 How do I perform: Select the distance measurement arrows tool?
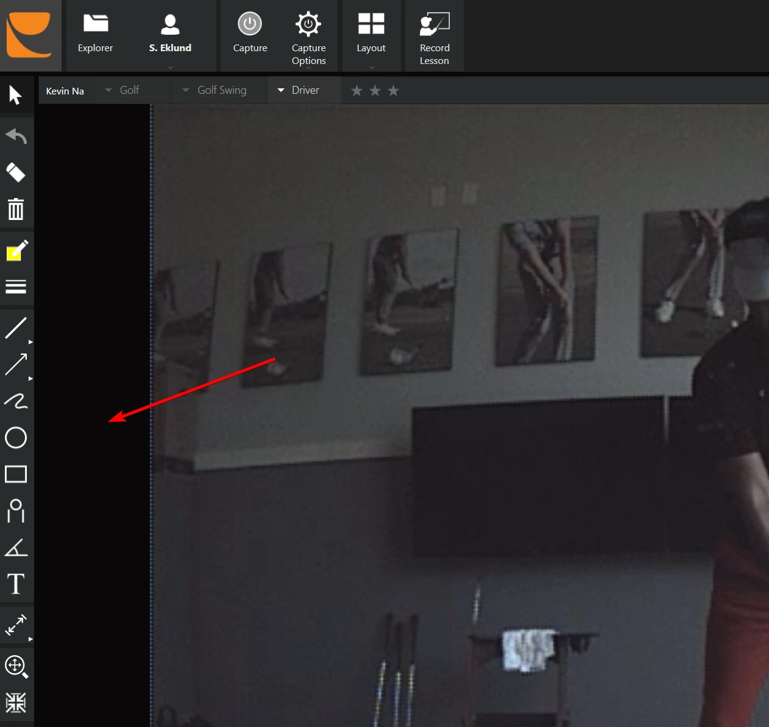point(16,625)
